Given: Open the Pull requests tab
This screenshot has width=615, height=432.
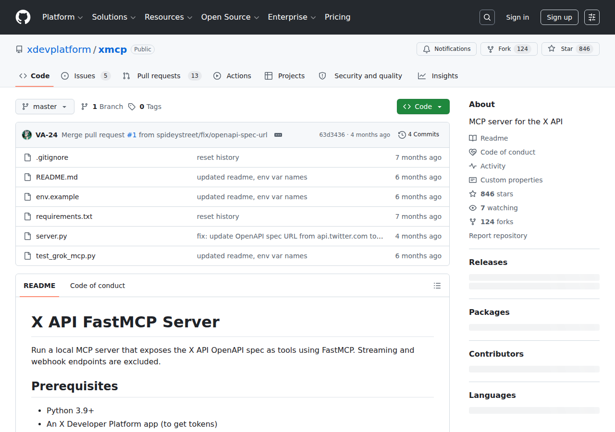Looking at the screenshot, I should click(161, 76).
